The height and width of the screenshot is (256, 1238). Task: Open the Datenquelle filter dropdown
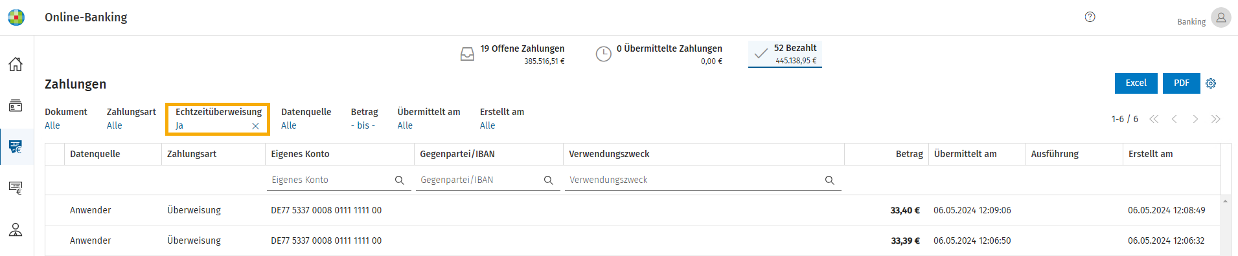coord(306,119)
